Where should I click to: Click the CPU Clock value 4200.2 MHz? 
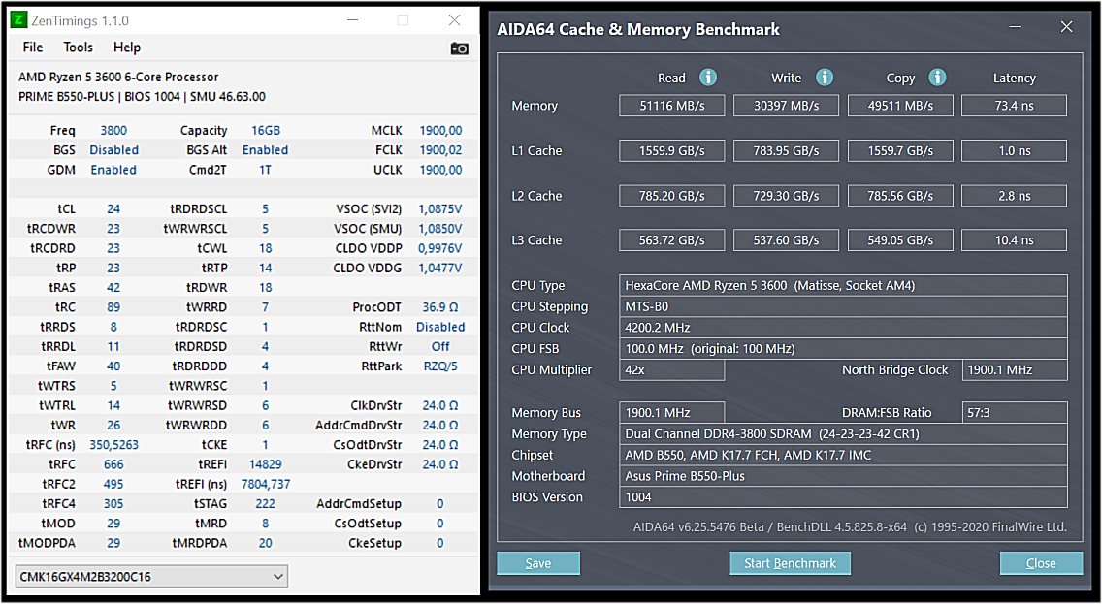843,328
